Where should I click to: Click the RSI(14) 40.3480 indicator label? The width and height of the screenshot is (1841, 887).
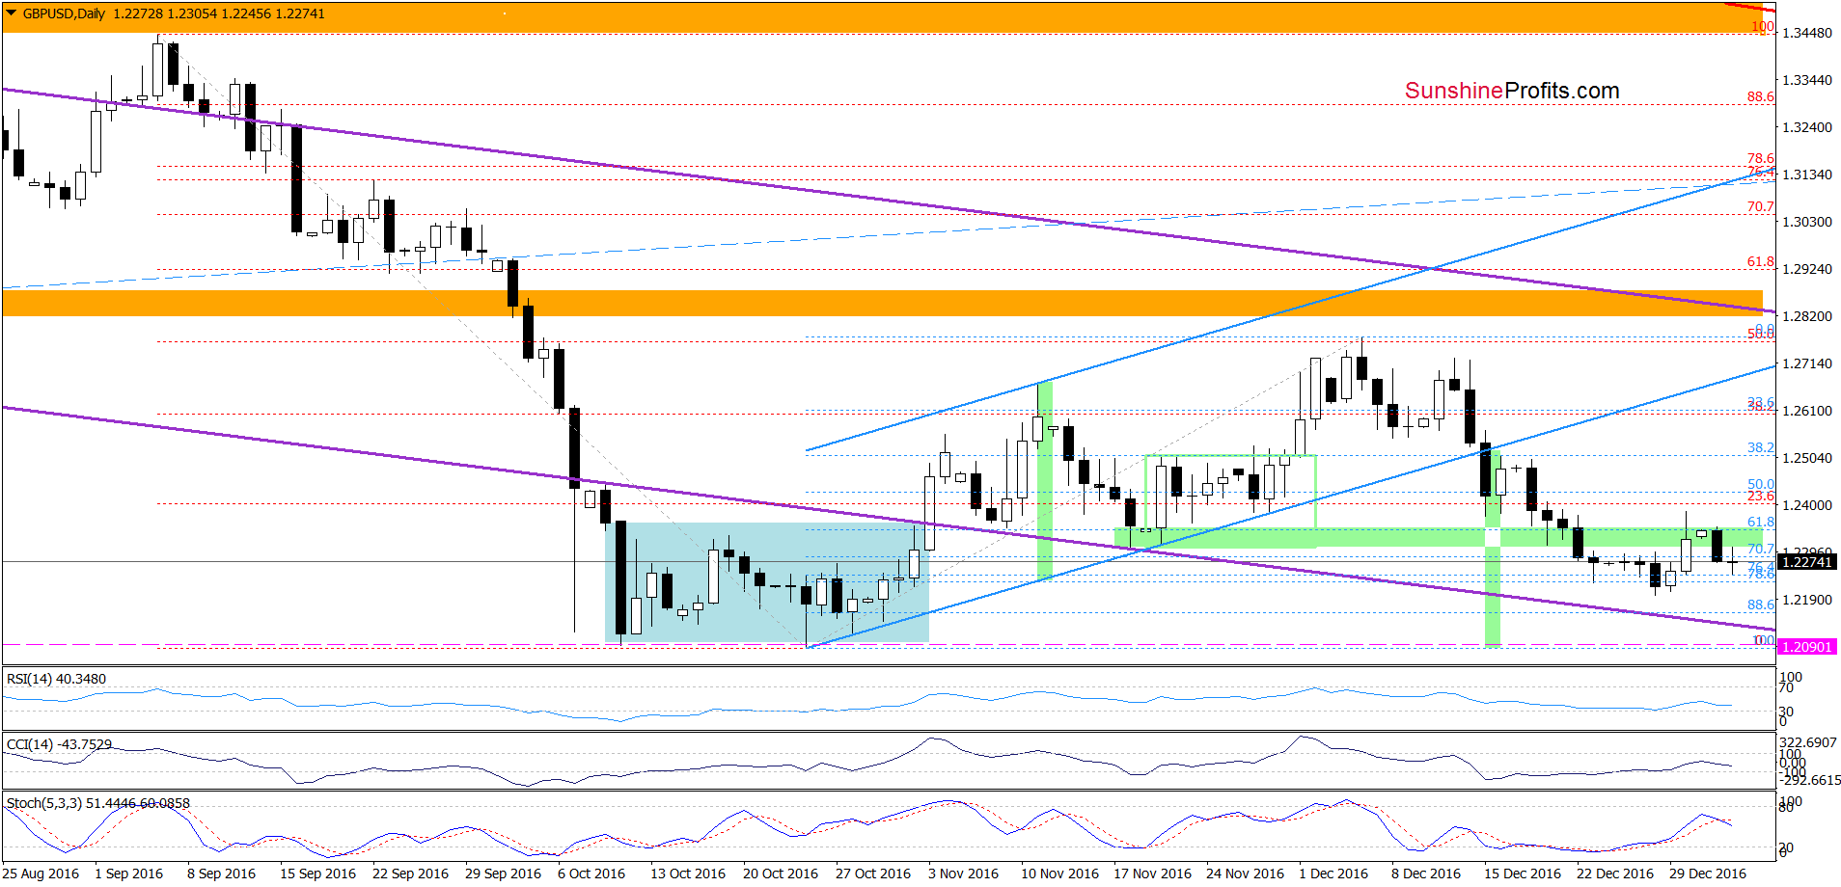pyautogui.click(x=56, y=679)
